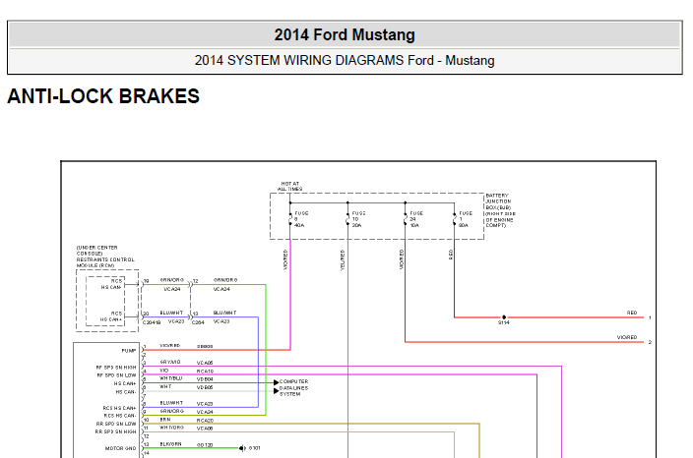Click the PUMP pin label
Image resolution: width=693 pixels, height=458 pixels.
[129, 351]
